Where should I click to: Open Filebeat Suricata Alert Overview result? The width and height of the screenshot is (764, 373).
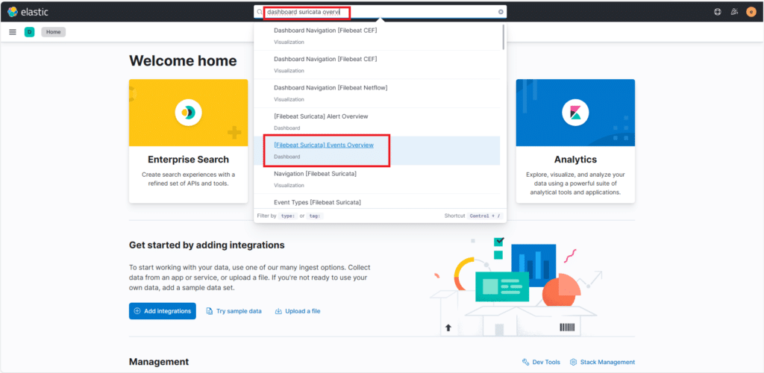click(321, 116)
